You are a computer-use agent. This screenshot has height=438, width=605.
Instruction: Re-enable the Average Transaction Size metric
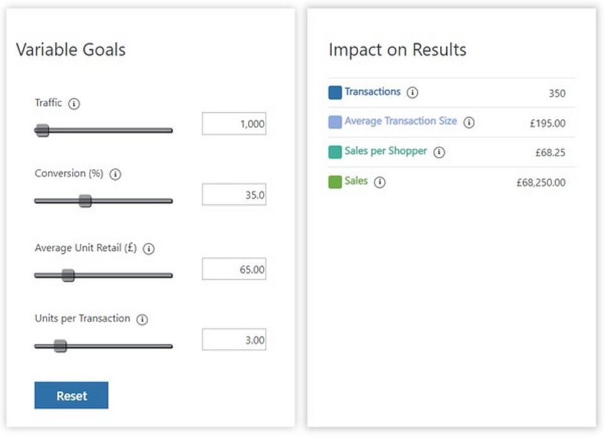pyautogui.click(x=336, y=122)
